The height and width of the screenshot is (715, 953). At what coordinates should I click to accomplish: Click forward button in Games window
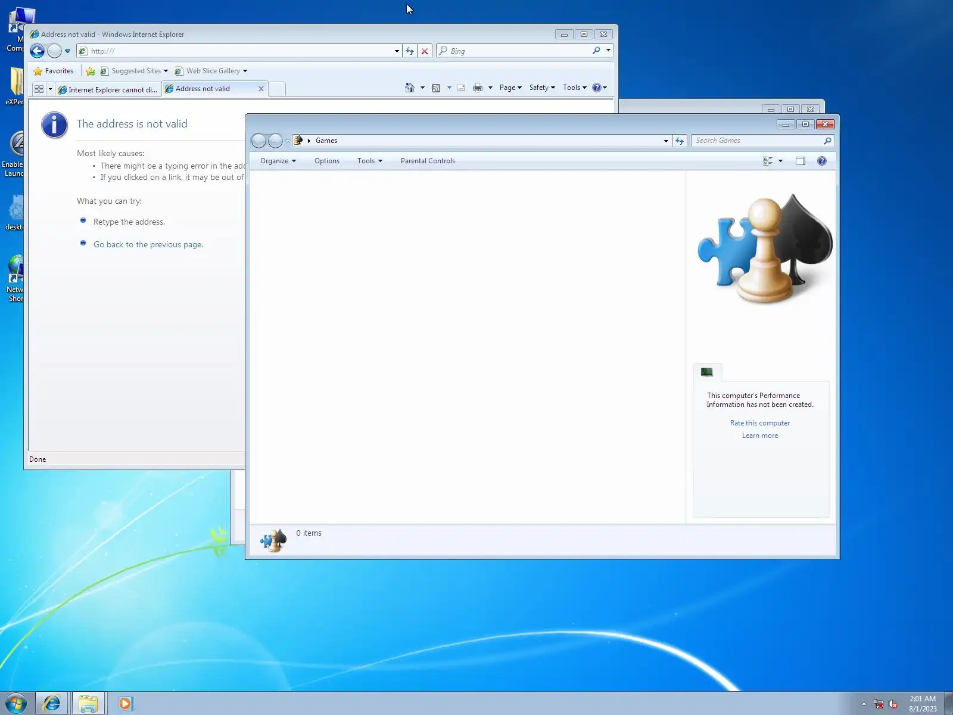pos(275,141)
